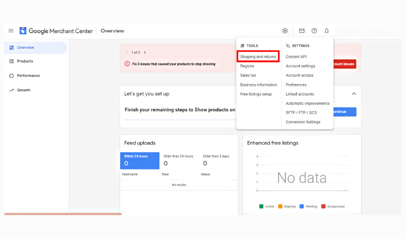Select Business information in Tools menu
Screen dimensions: 406x239
[258, 85]
